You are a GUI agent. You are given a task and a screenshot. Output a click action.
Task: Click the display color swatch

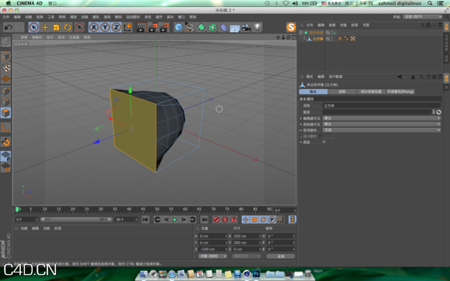pos(327,136)
